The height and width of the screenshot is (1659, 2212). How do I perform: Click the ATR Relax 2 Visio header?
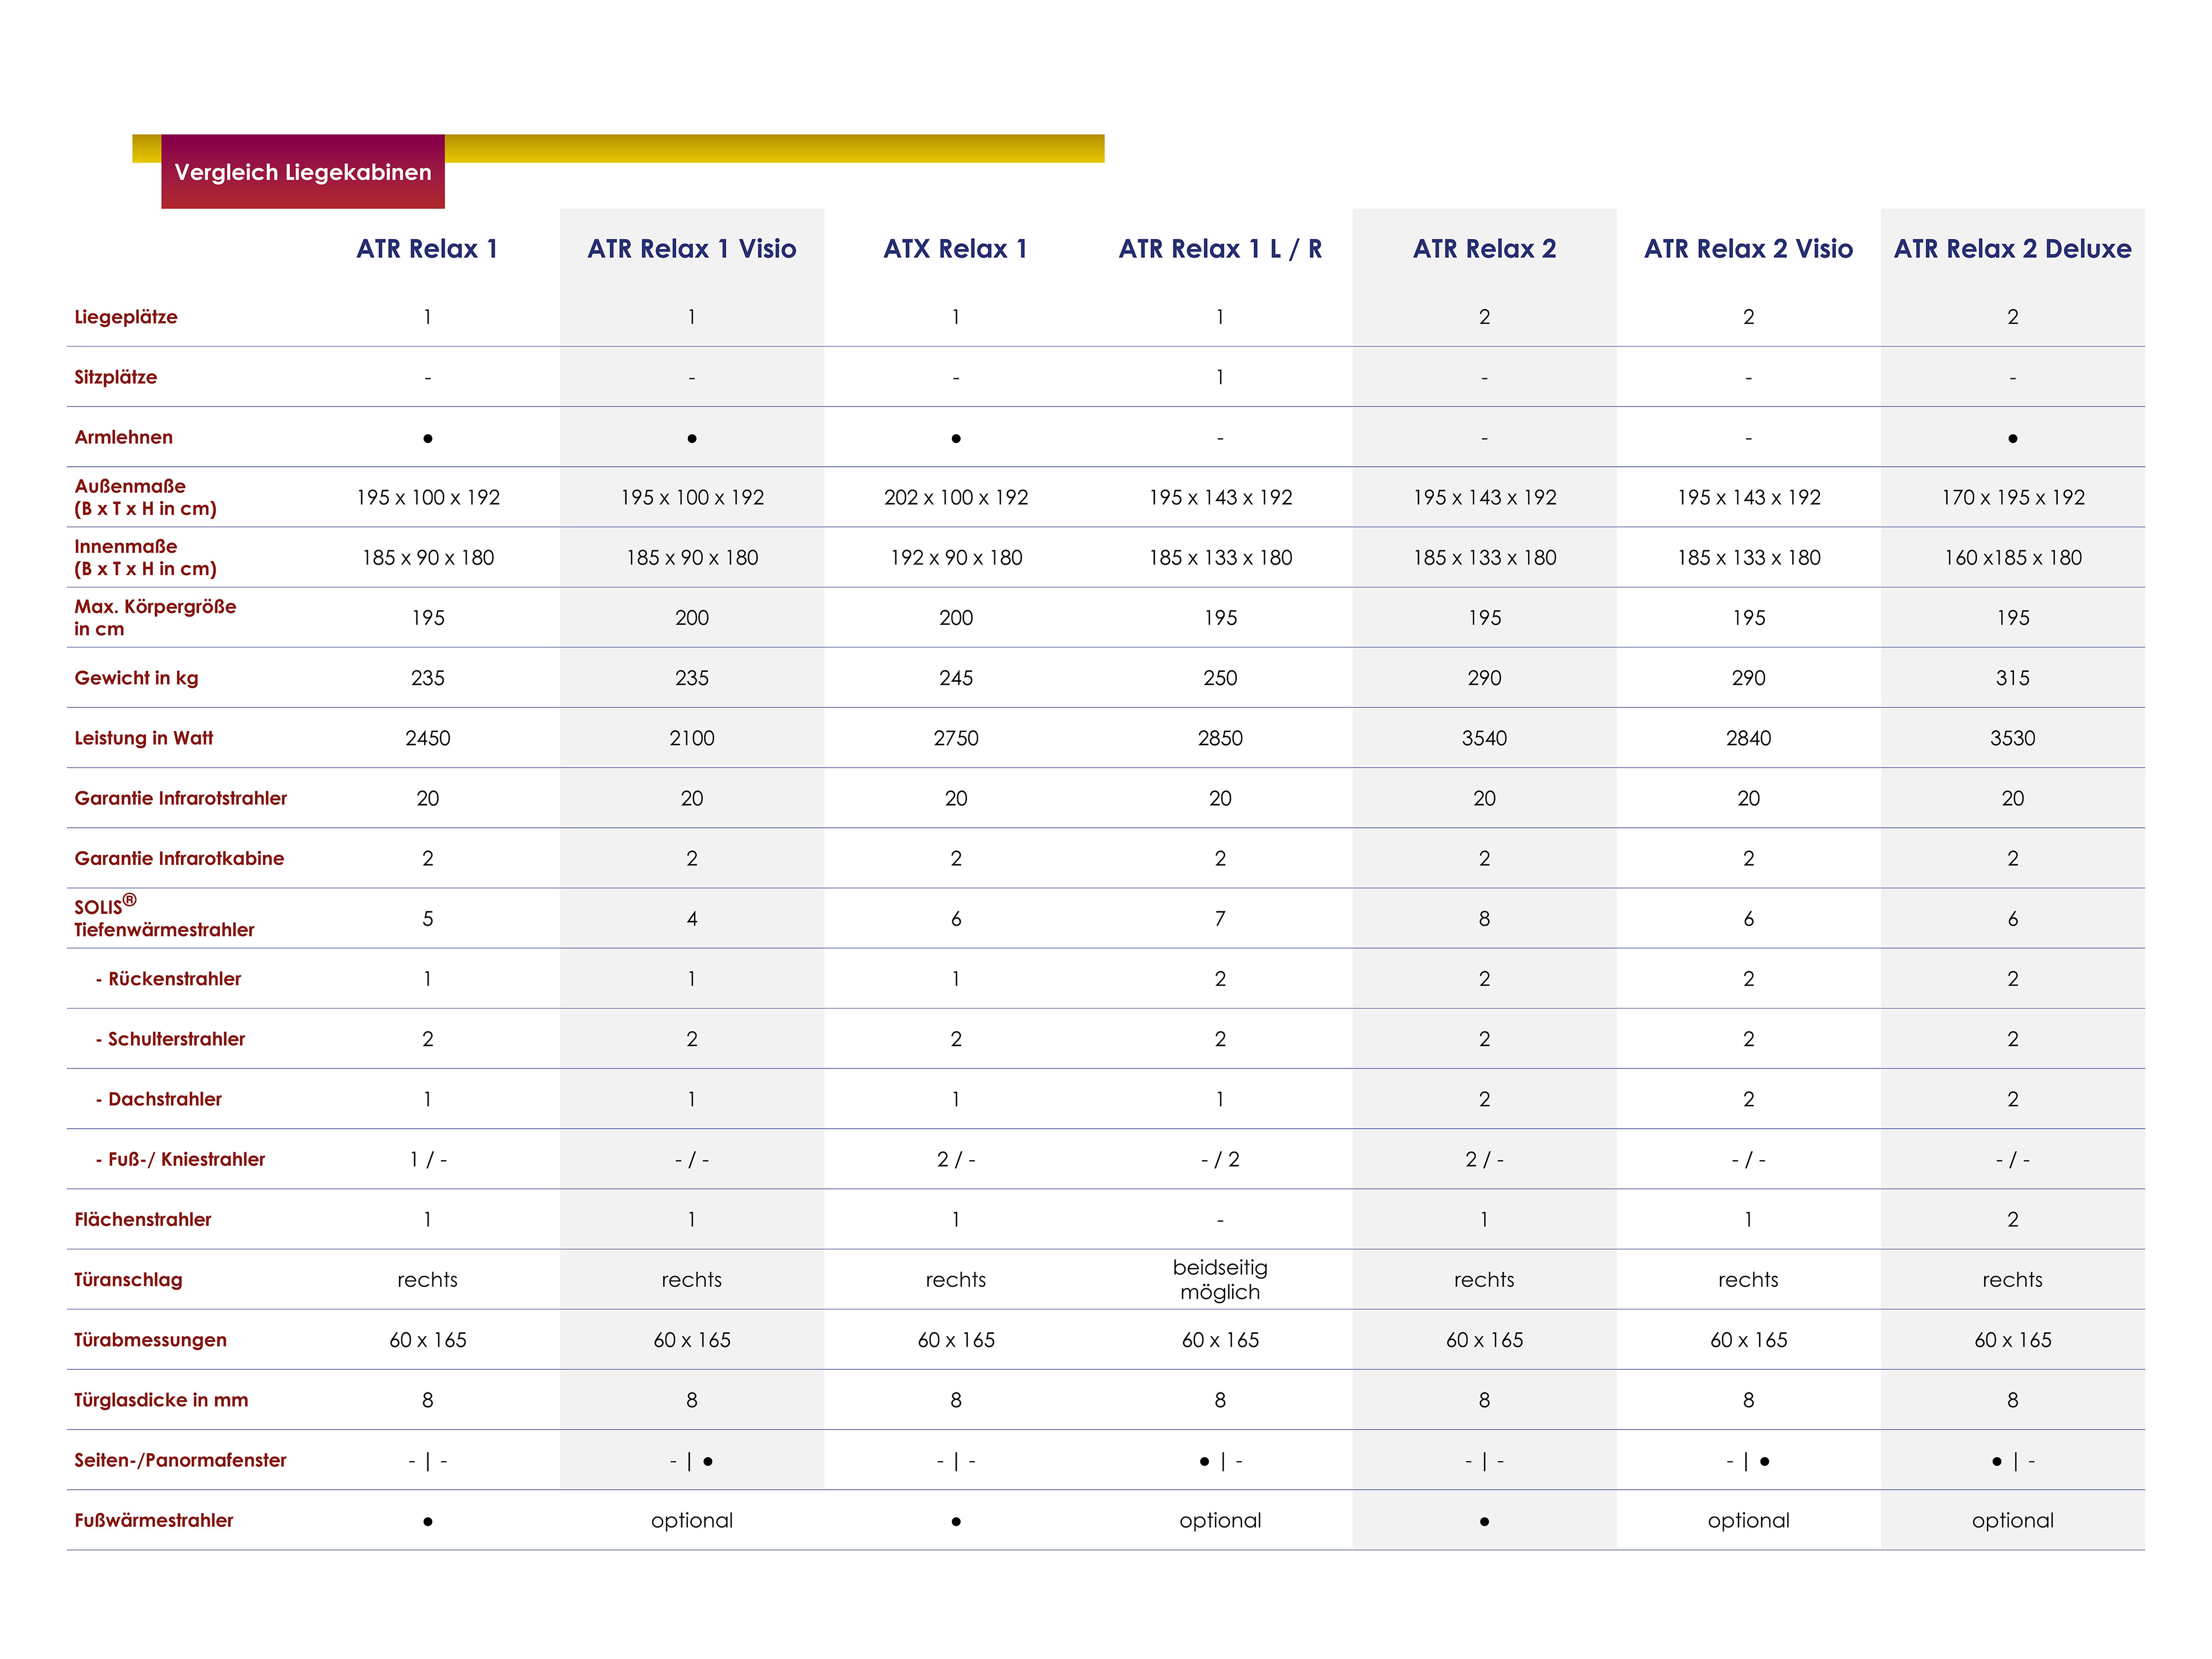[x=1748, y=249]
